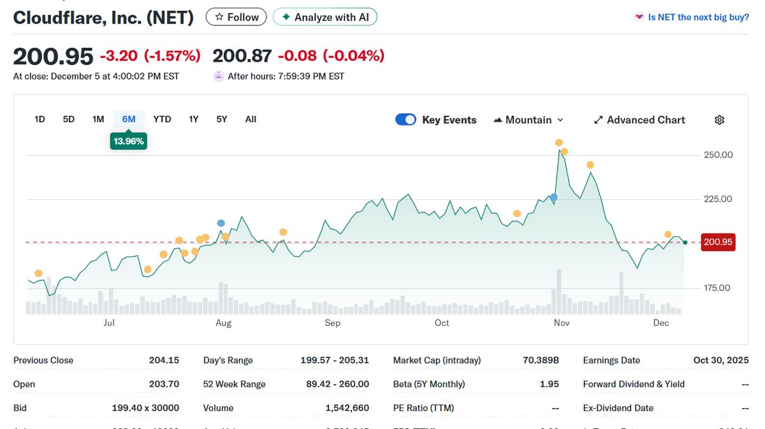Screen dimensions: 765x429
Task: Select the YTD time range tab
Action: 162,119
